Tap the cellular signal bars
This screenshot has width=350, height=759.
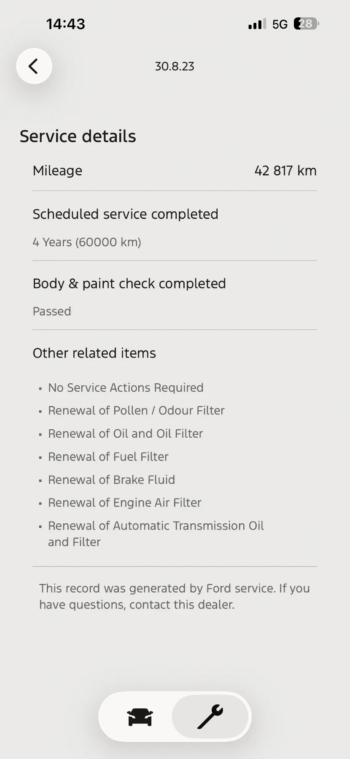pos(257,24)
